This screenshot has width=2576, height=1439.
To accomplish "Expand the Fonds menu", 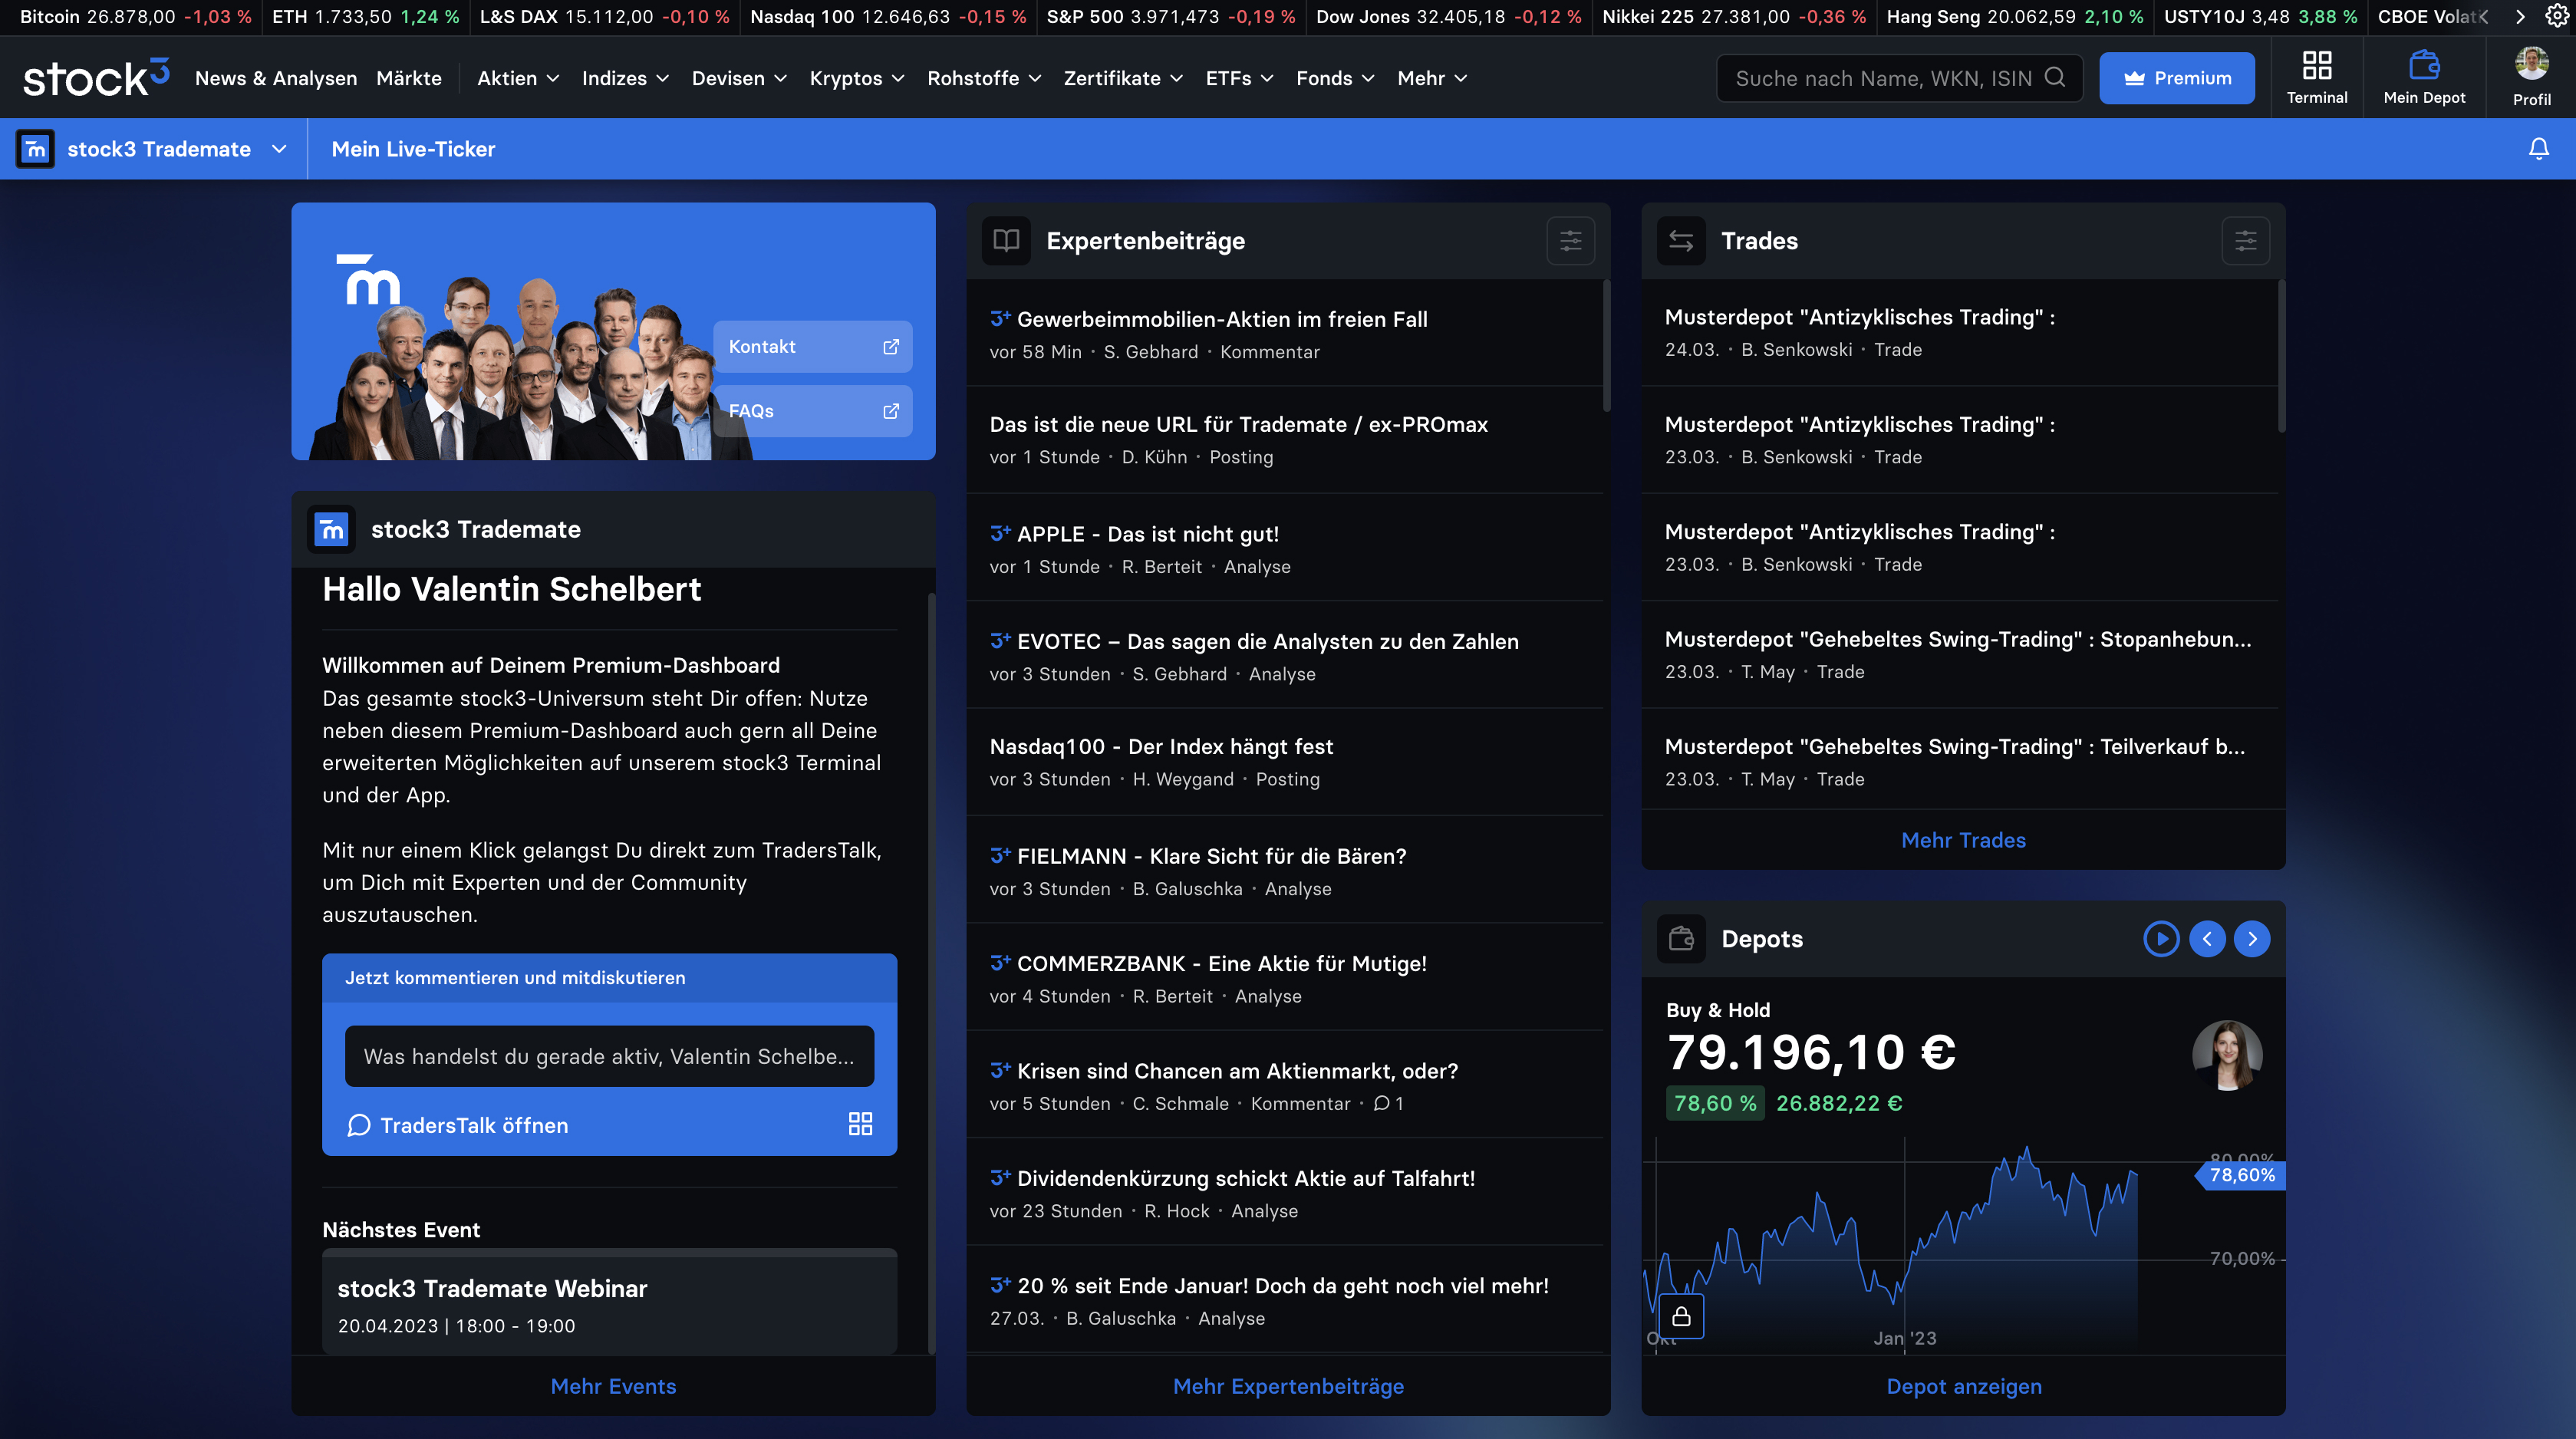I will 1335,78.
